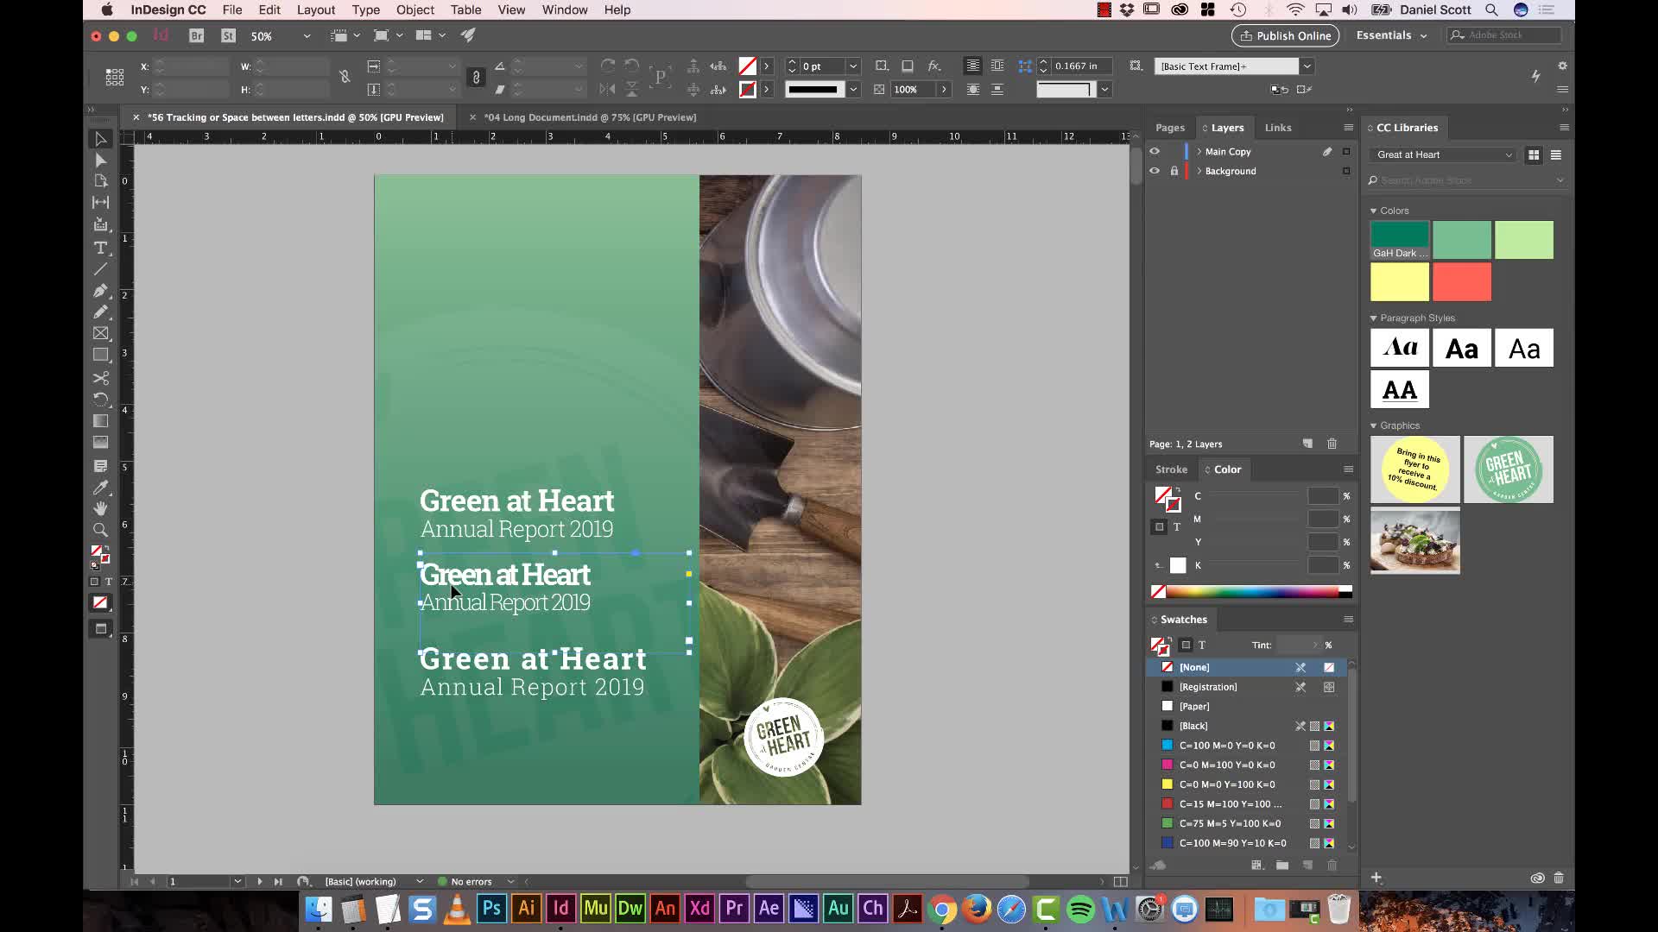Select the C=100 M=0 Y=0 K=0 swatch
Viewport: 1658px width, 932px height.
tap(1248, 746)
